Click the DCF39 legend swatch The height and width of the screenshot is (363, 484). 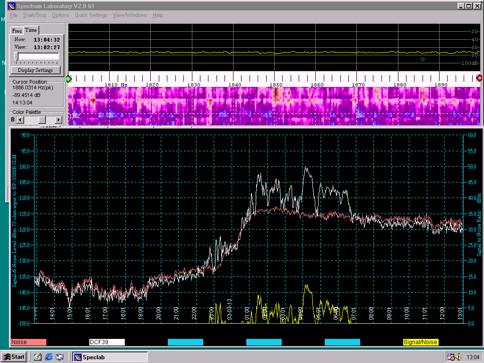tap(107, 342)
